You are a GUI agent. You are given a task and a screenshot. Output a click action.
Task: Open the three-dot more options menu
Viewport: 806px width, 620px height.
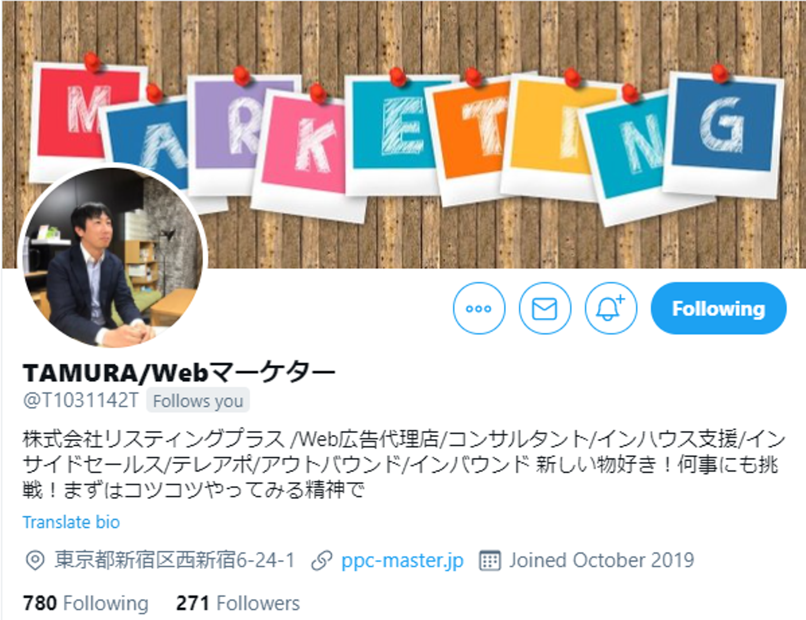[479, 308]
